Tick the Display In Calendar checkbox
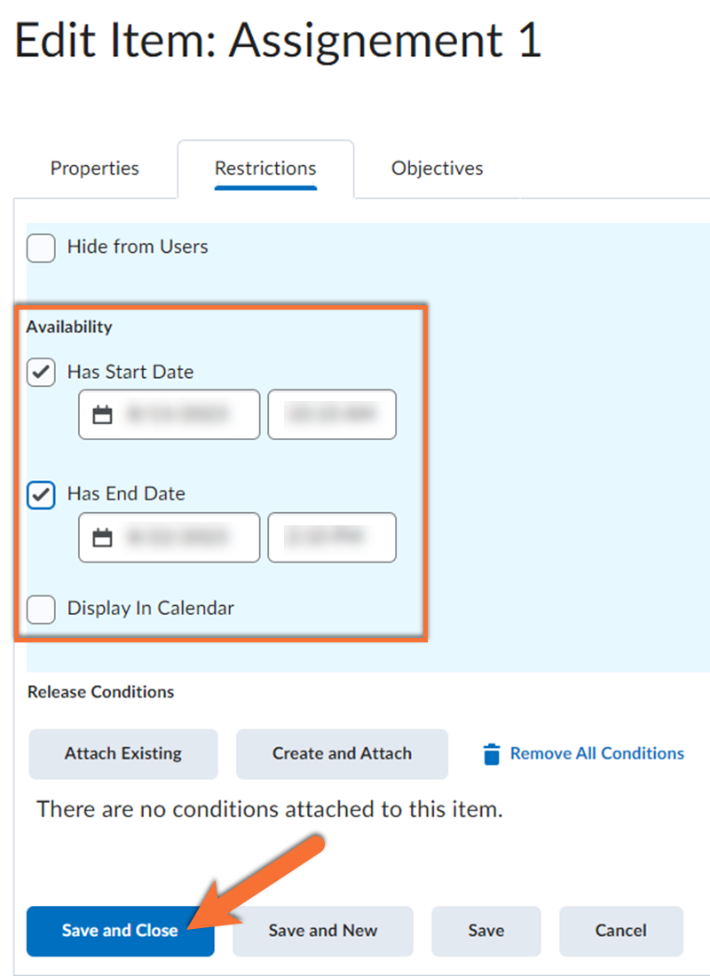710x976 pixels. [x=42, y=610]
